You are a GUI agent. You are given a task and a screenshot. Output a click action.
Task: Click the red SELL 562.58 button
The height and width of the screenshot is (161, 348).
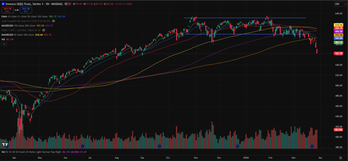(x=7, y=10)
